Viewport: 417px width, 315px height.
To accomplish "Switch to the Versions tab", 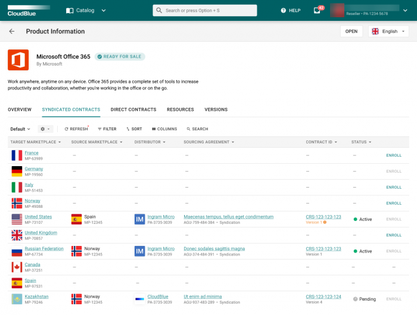I will [x=216, y=110].
